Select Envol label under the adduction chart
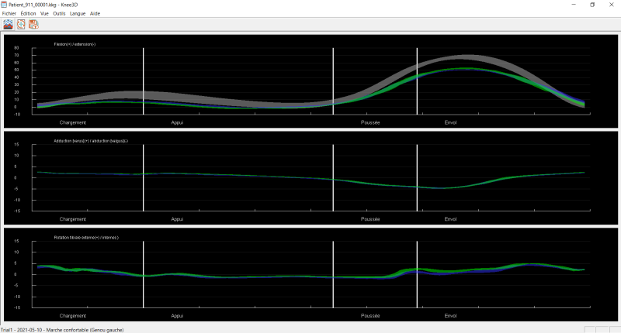 [x=450, y=219]
